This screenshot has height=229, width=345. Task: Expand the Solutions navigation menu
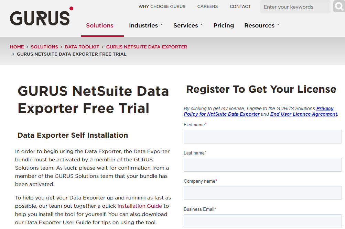point(99,25)
